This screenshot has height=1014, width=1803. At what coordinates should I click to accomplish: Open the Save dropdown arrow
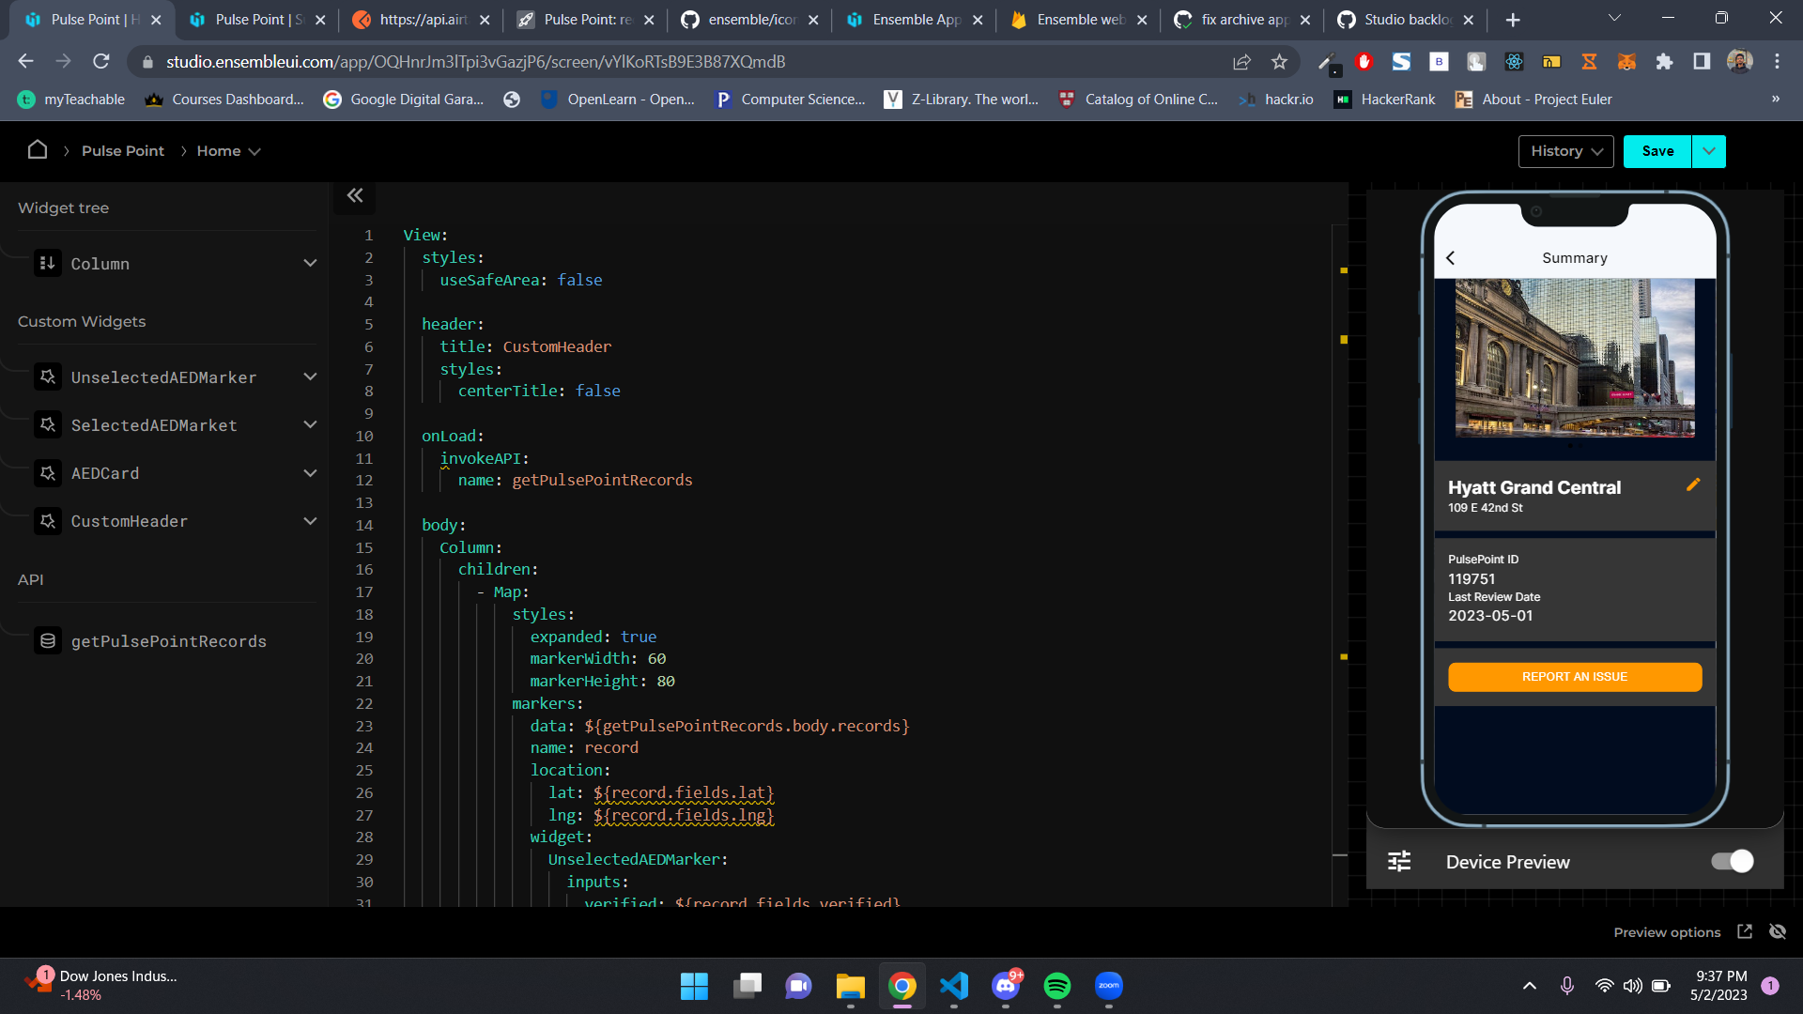click(x=1708, y=150)
